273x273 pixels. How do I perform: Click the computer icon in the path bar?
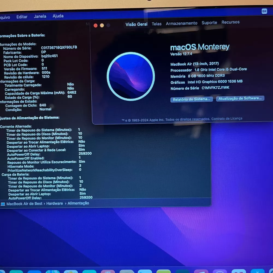3,204
